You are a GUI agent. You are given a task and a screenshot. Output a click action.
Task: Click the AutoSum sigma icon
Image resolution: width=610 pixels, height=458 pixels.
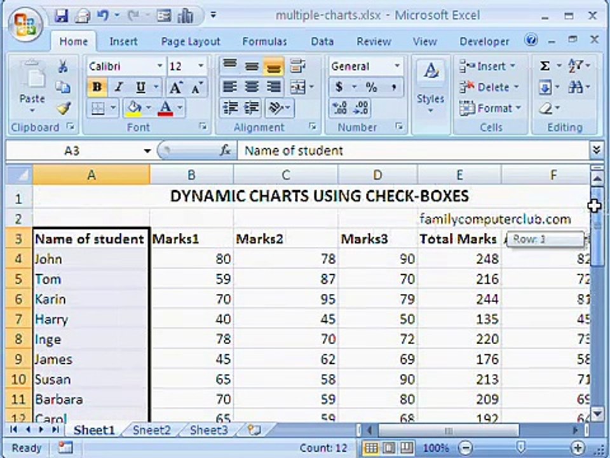point(545,66)
